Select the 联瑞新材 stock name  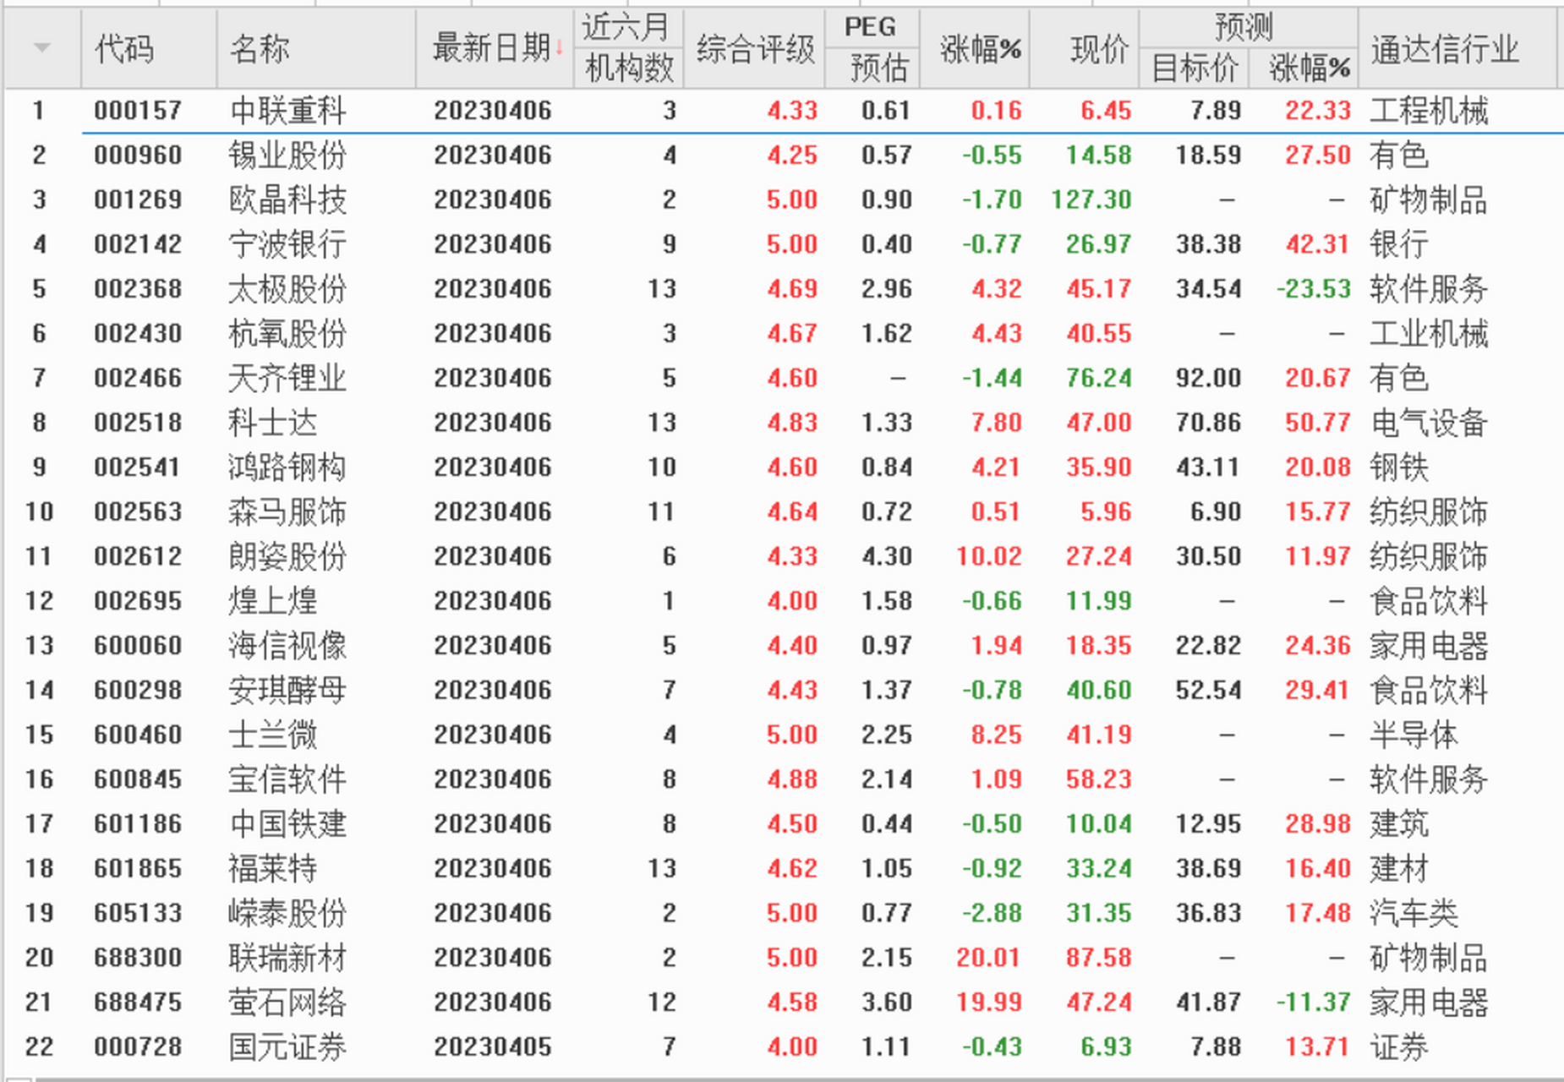point(287,958)
